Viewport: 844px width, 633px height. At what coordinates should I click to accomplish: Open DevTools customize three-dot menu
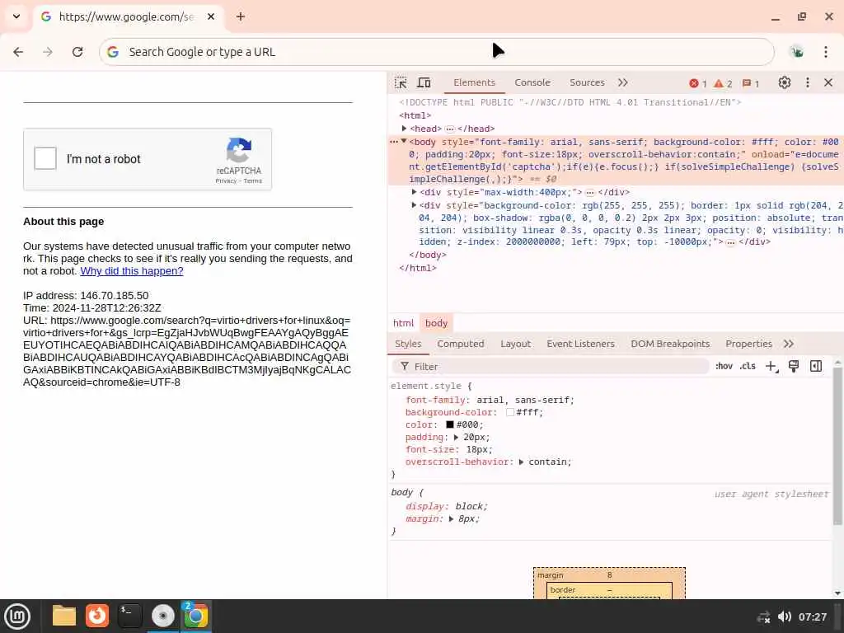[808, 82]
